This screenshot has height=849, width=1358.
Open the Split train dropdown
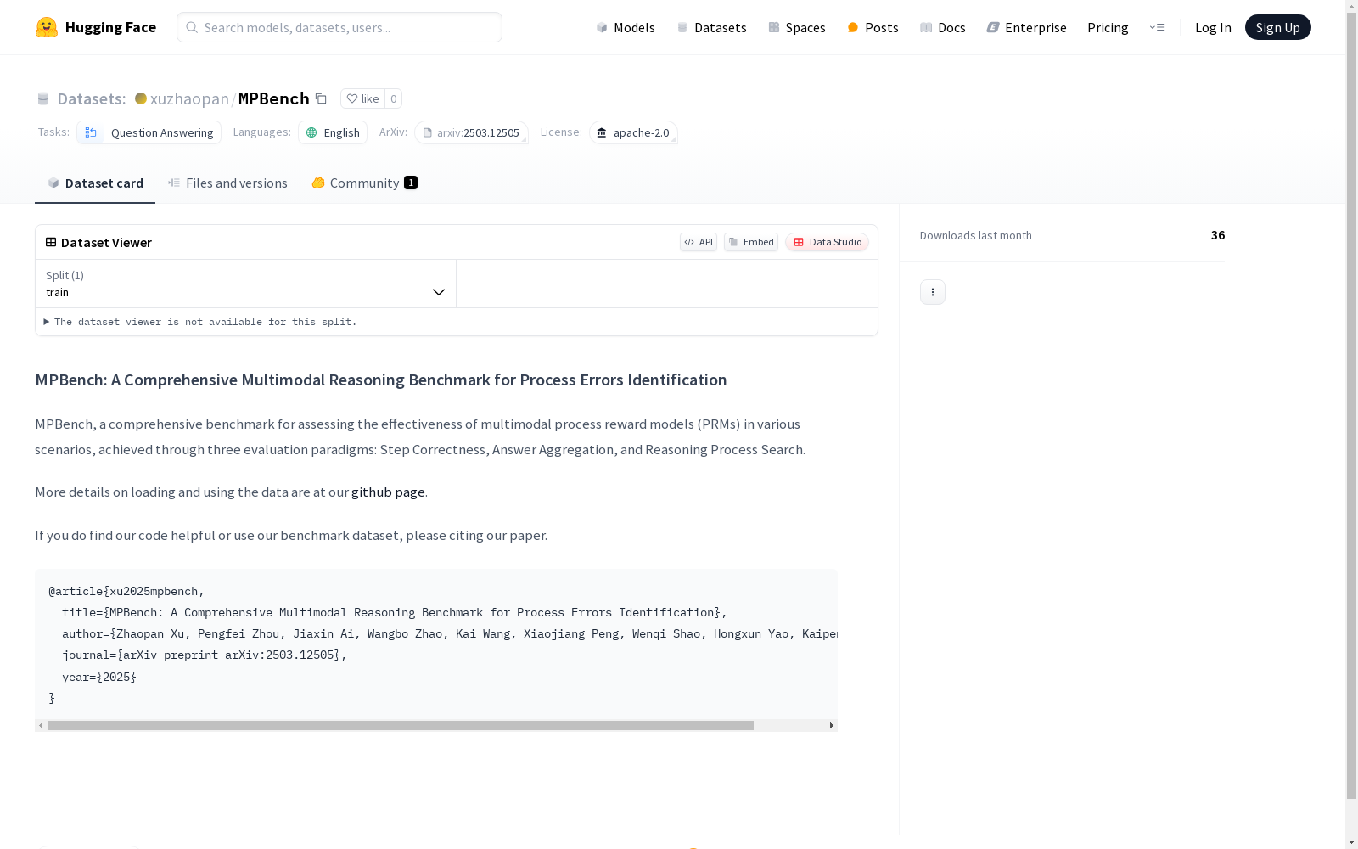246,284
